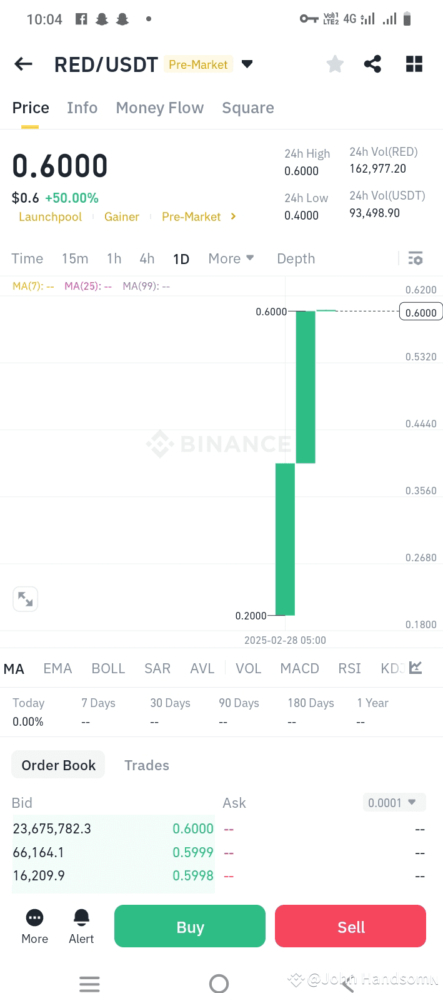Expand the RED/USDT pair dropdown arrow

click(x=247, y=64)
